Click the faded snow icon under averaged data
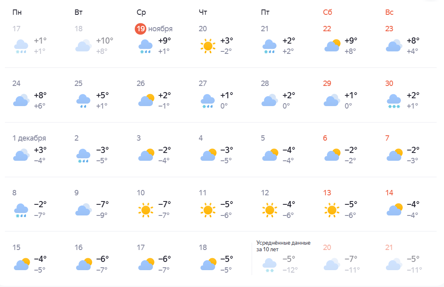Screen dimensions: 444x287 pyautogui.click(x=269, y=264)
